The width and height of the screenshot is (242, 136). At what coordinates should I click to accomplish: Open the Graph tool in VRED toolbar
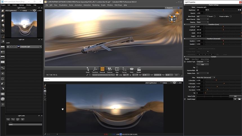88,70
